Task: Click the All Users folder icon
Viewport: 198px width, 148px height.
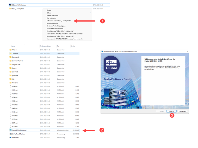Action: click(x=10, y=50)
